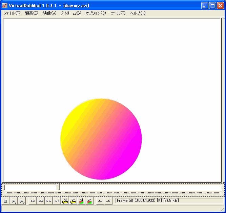Viewport: 226px width, 213px height.
Task: Open the ファイル(F) menu
Action: point(12,13)
